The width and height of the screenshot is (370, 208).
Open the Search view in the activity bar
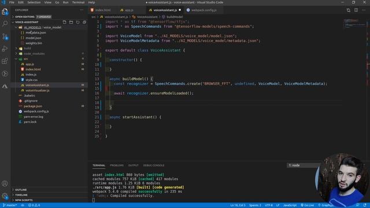5,24
